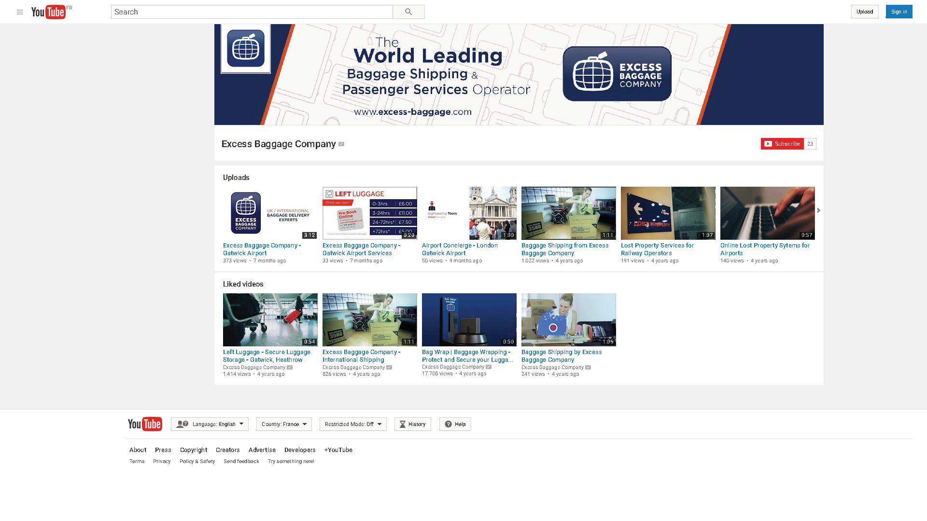This screenshot has height=521, width=927.
Task: Click verified badge next to channel name
Action: [341, 144]
